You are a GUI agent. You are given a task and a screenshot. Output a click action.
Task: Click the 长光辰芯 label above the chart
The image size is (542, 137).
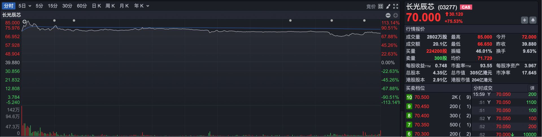pos(12,15)
